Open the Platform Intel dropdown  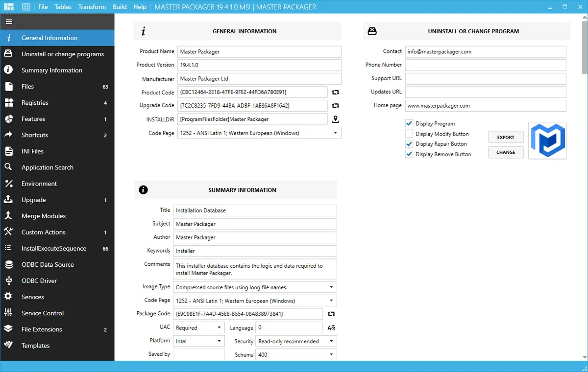[x=199, y=341]
